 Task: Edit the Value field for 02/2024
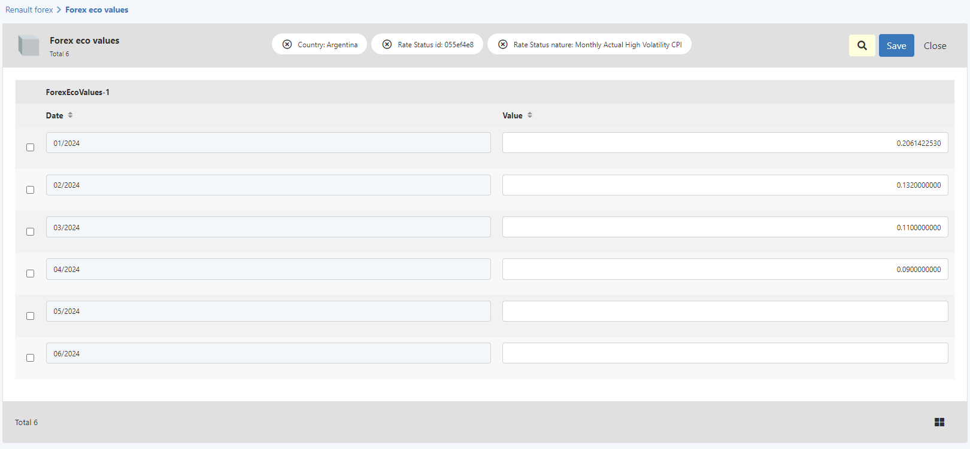725,185
